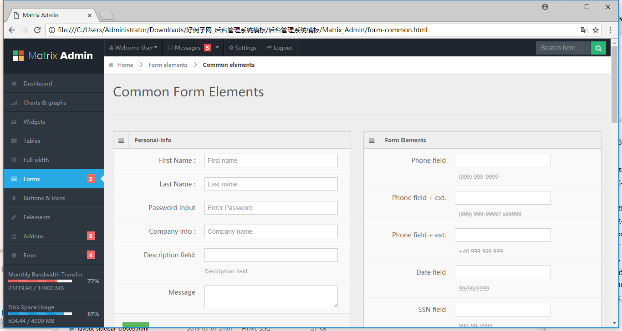
Task: Click Common elements breadcrumb
Action: point(229,65)
